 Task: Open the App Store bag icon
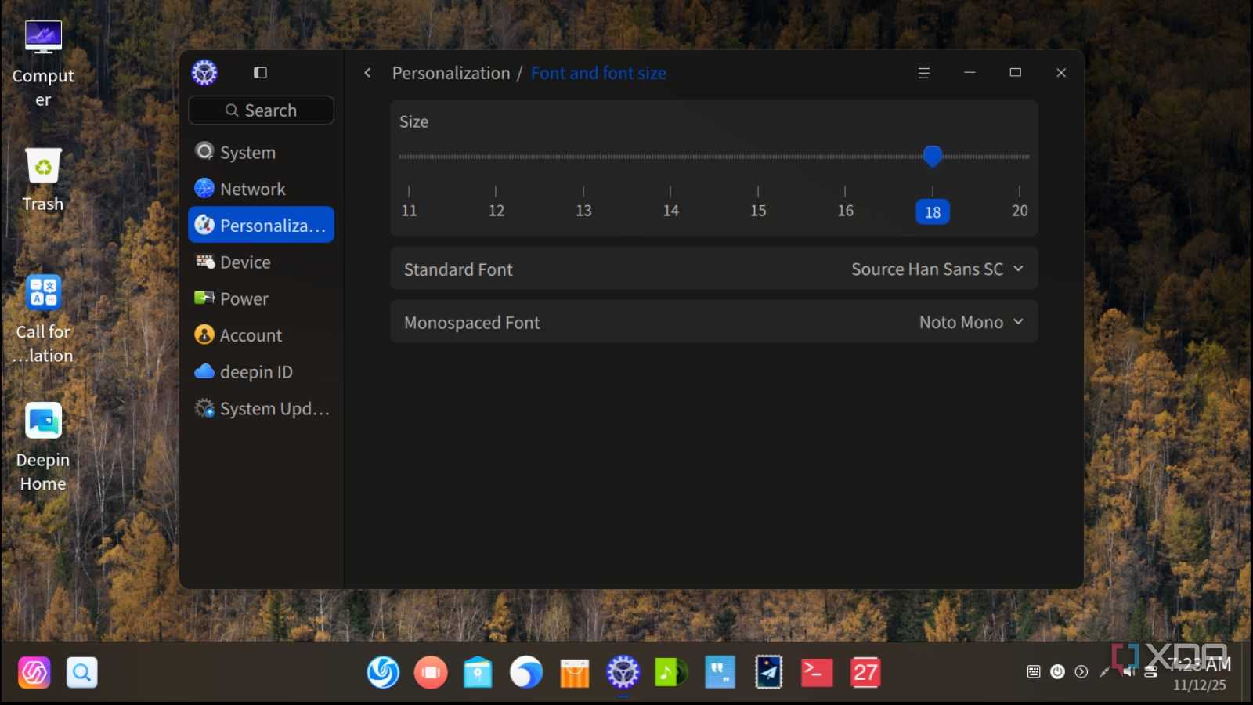[574, 672]
